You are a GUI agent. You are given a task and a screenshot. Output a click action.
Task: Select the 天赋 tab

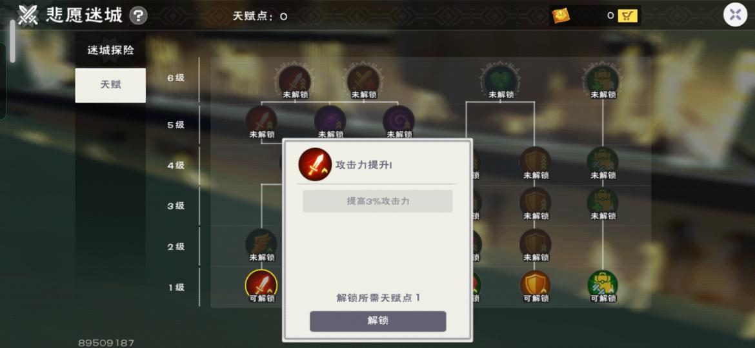[110, 85]
